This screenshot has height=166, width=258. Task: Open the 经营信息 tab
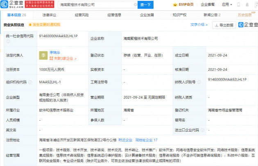tap(114, 15)
